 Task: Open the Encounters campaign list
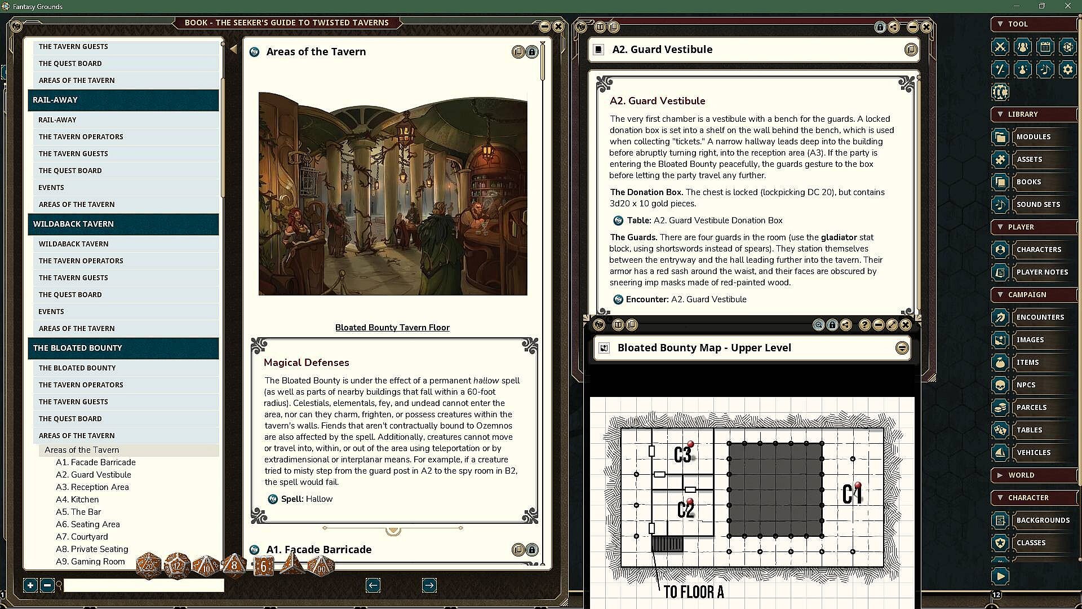pos(1040,317)
